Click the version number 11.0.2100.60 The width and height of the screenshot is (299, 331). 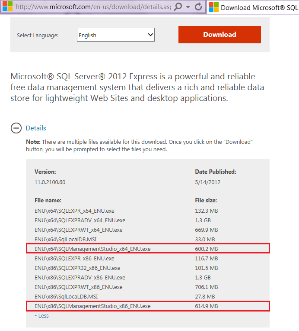point(50,182)
